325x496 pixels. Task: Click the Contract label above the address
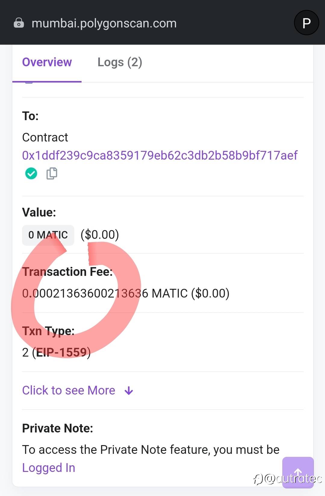click(x=45, y=137)
